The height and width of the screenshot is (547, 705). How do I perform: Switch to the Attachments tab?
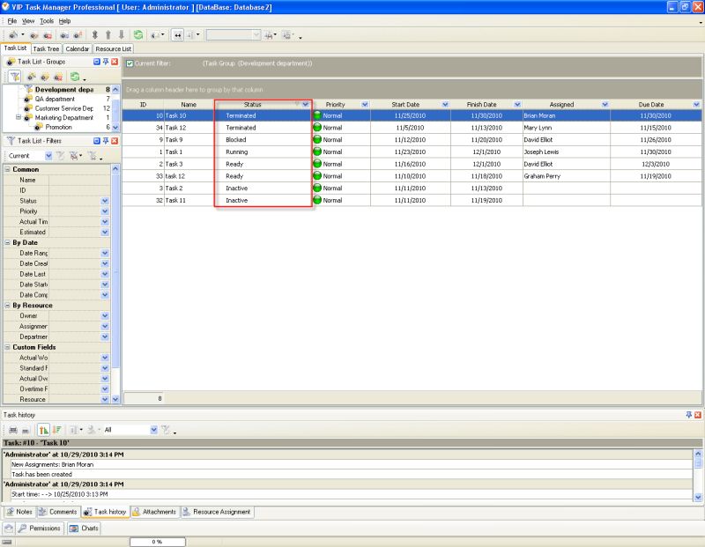click(159, 512)
